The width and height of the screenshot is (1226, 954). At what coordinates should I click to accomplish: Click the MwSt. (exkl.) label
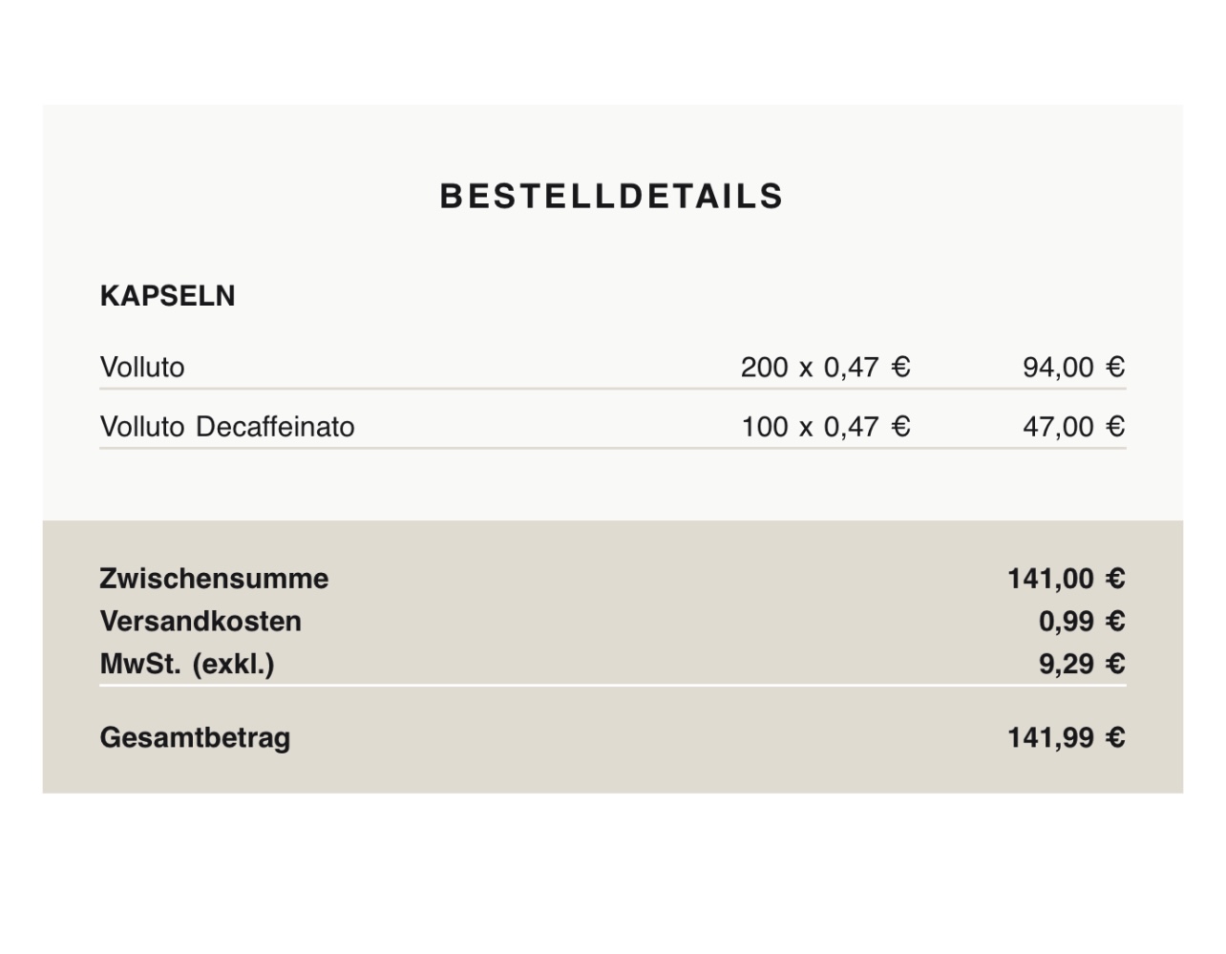pos(187,664)
